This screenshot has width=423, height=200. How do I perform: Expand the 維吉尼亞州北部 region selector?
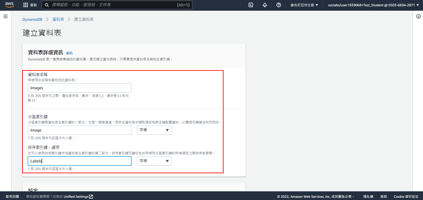(x=304, y=5)
